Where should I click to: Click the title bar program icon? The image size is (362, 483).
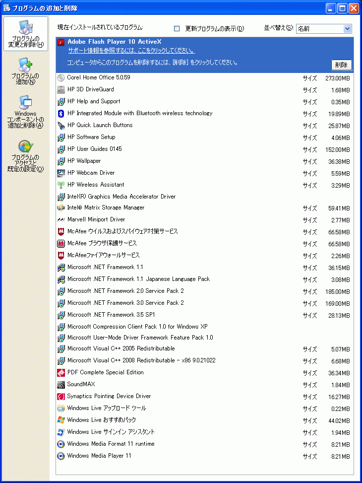(x=6, y=8)
